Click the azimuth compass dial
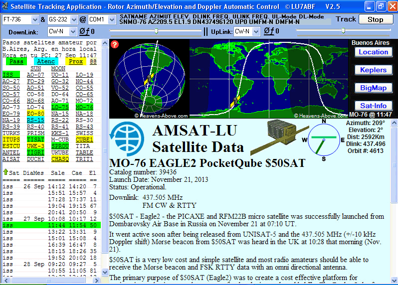 (324, 140)
